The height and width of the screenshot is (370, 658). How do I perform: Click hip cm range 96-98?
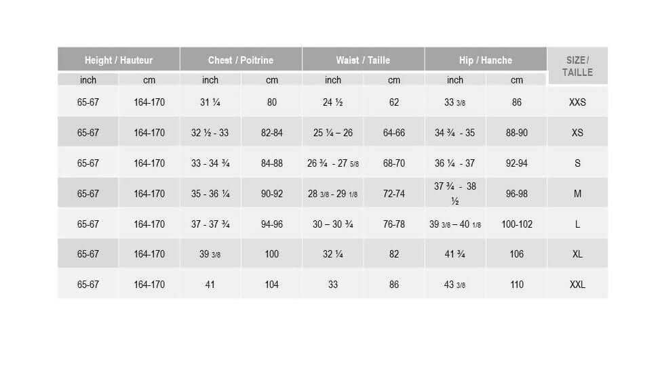click(517, 194)
